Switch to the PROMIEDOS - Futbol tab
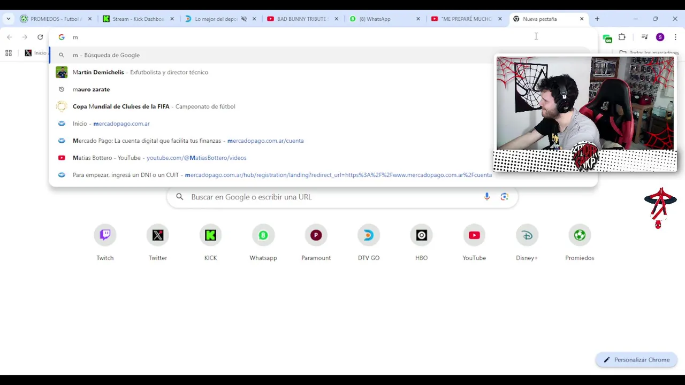This screenshot has width=685, height=385. 55,19
